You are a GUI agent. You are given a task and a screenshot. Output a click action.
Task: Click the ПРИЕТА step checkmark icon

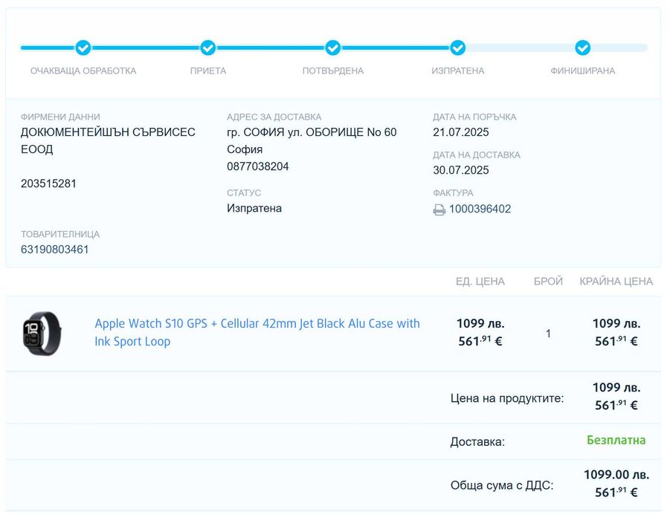click(x=208, y=48)
